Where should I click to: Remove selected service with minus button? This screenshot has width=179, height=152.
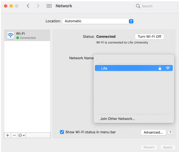pyautogui.click(x=14, y=136)
